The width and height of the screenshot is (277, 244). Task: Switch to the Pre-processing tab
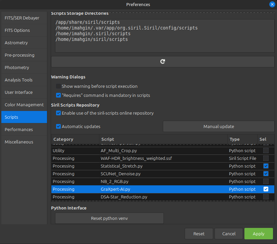24,55
